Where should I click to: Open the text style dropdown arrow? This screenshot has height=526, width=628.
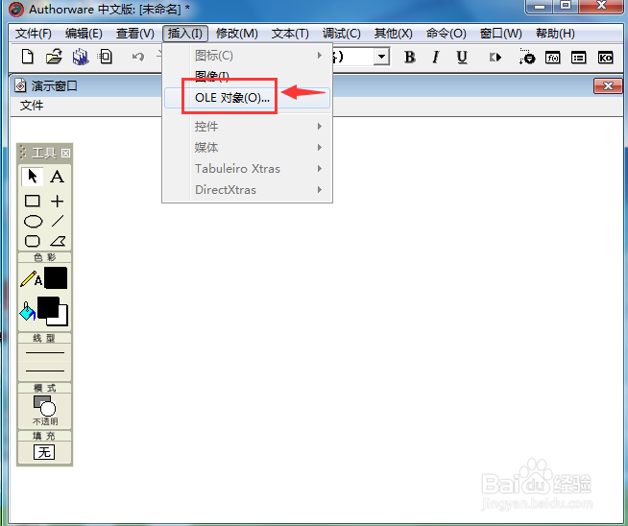click(x=381, y=57)
